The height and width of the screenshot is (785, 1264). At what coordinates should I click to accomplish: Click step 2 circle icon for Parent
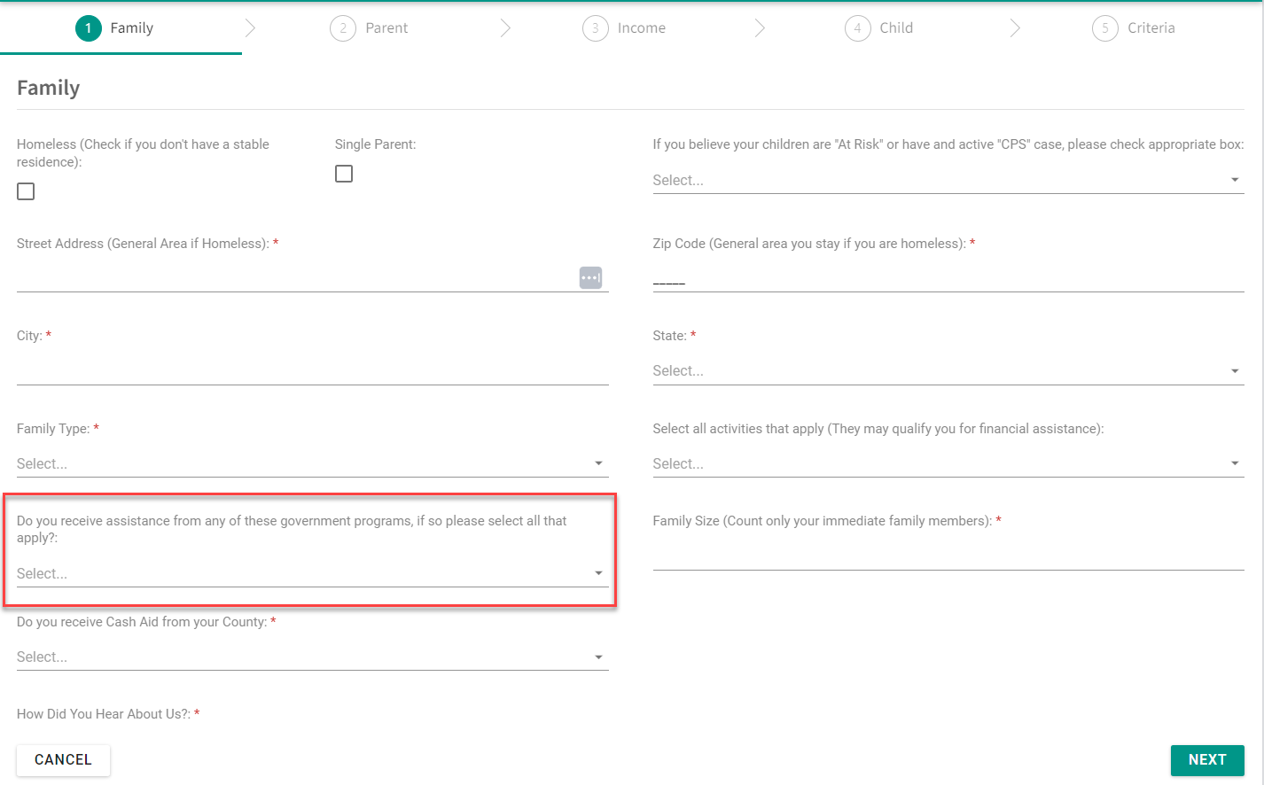point(343,28)
